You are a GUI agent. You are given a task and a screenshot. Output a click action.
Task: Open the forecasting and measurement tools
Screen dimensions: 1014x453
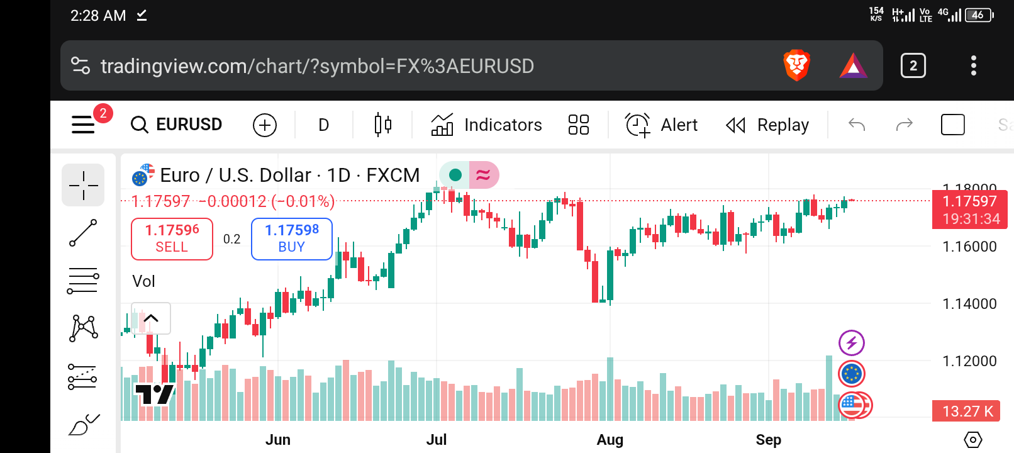tap(83, 376)
